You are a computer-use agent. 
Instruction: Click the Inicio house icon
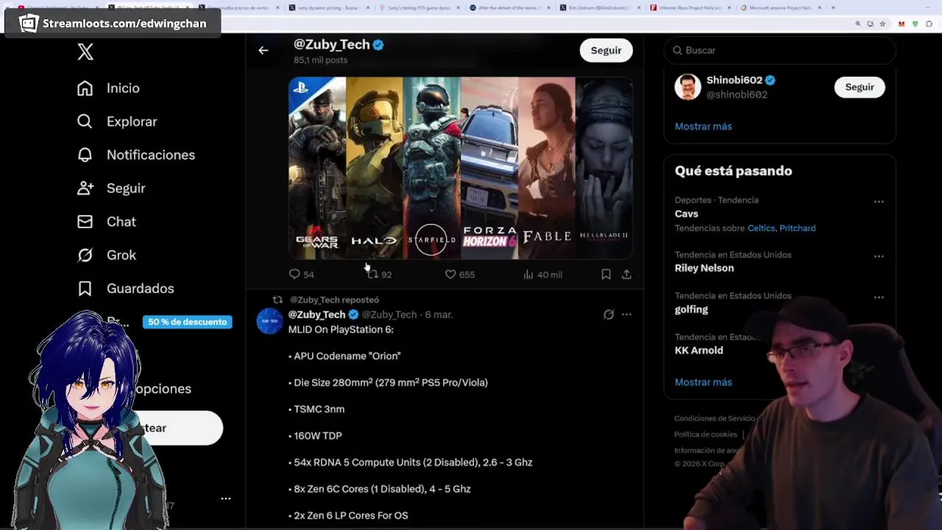click(x=85, y=88)
